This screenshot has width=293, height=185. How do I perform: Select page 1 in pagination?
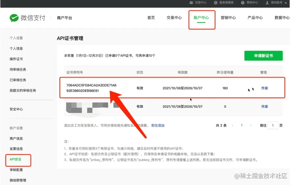click(242, 125)
